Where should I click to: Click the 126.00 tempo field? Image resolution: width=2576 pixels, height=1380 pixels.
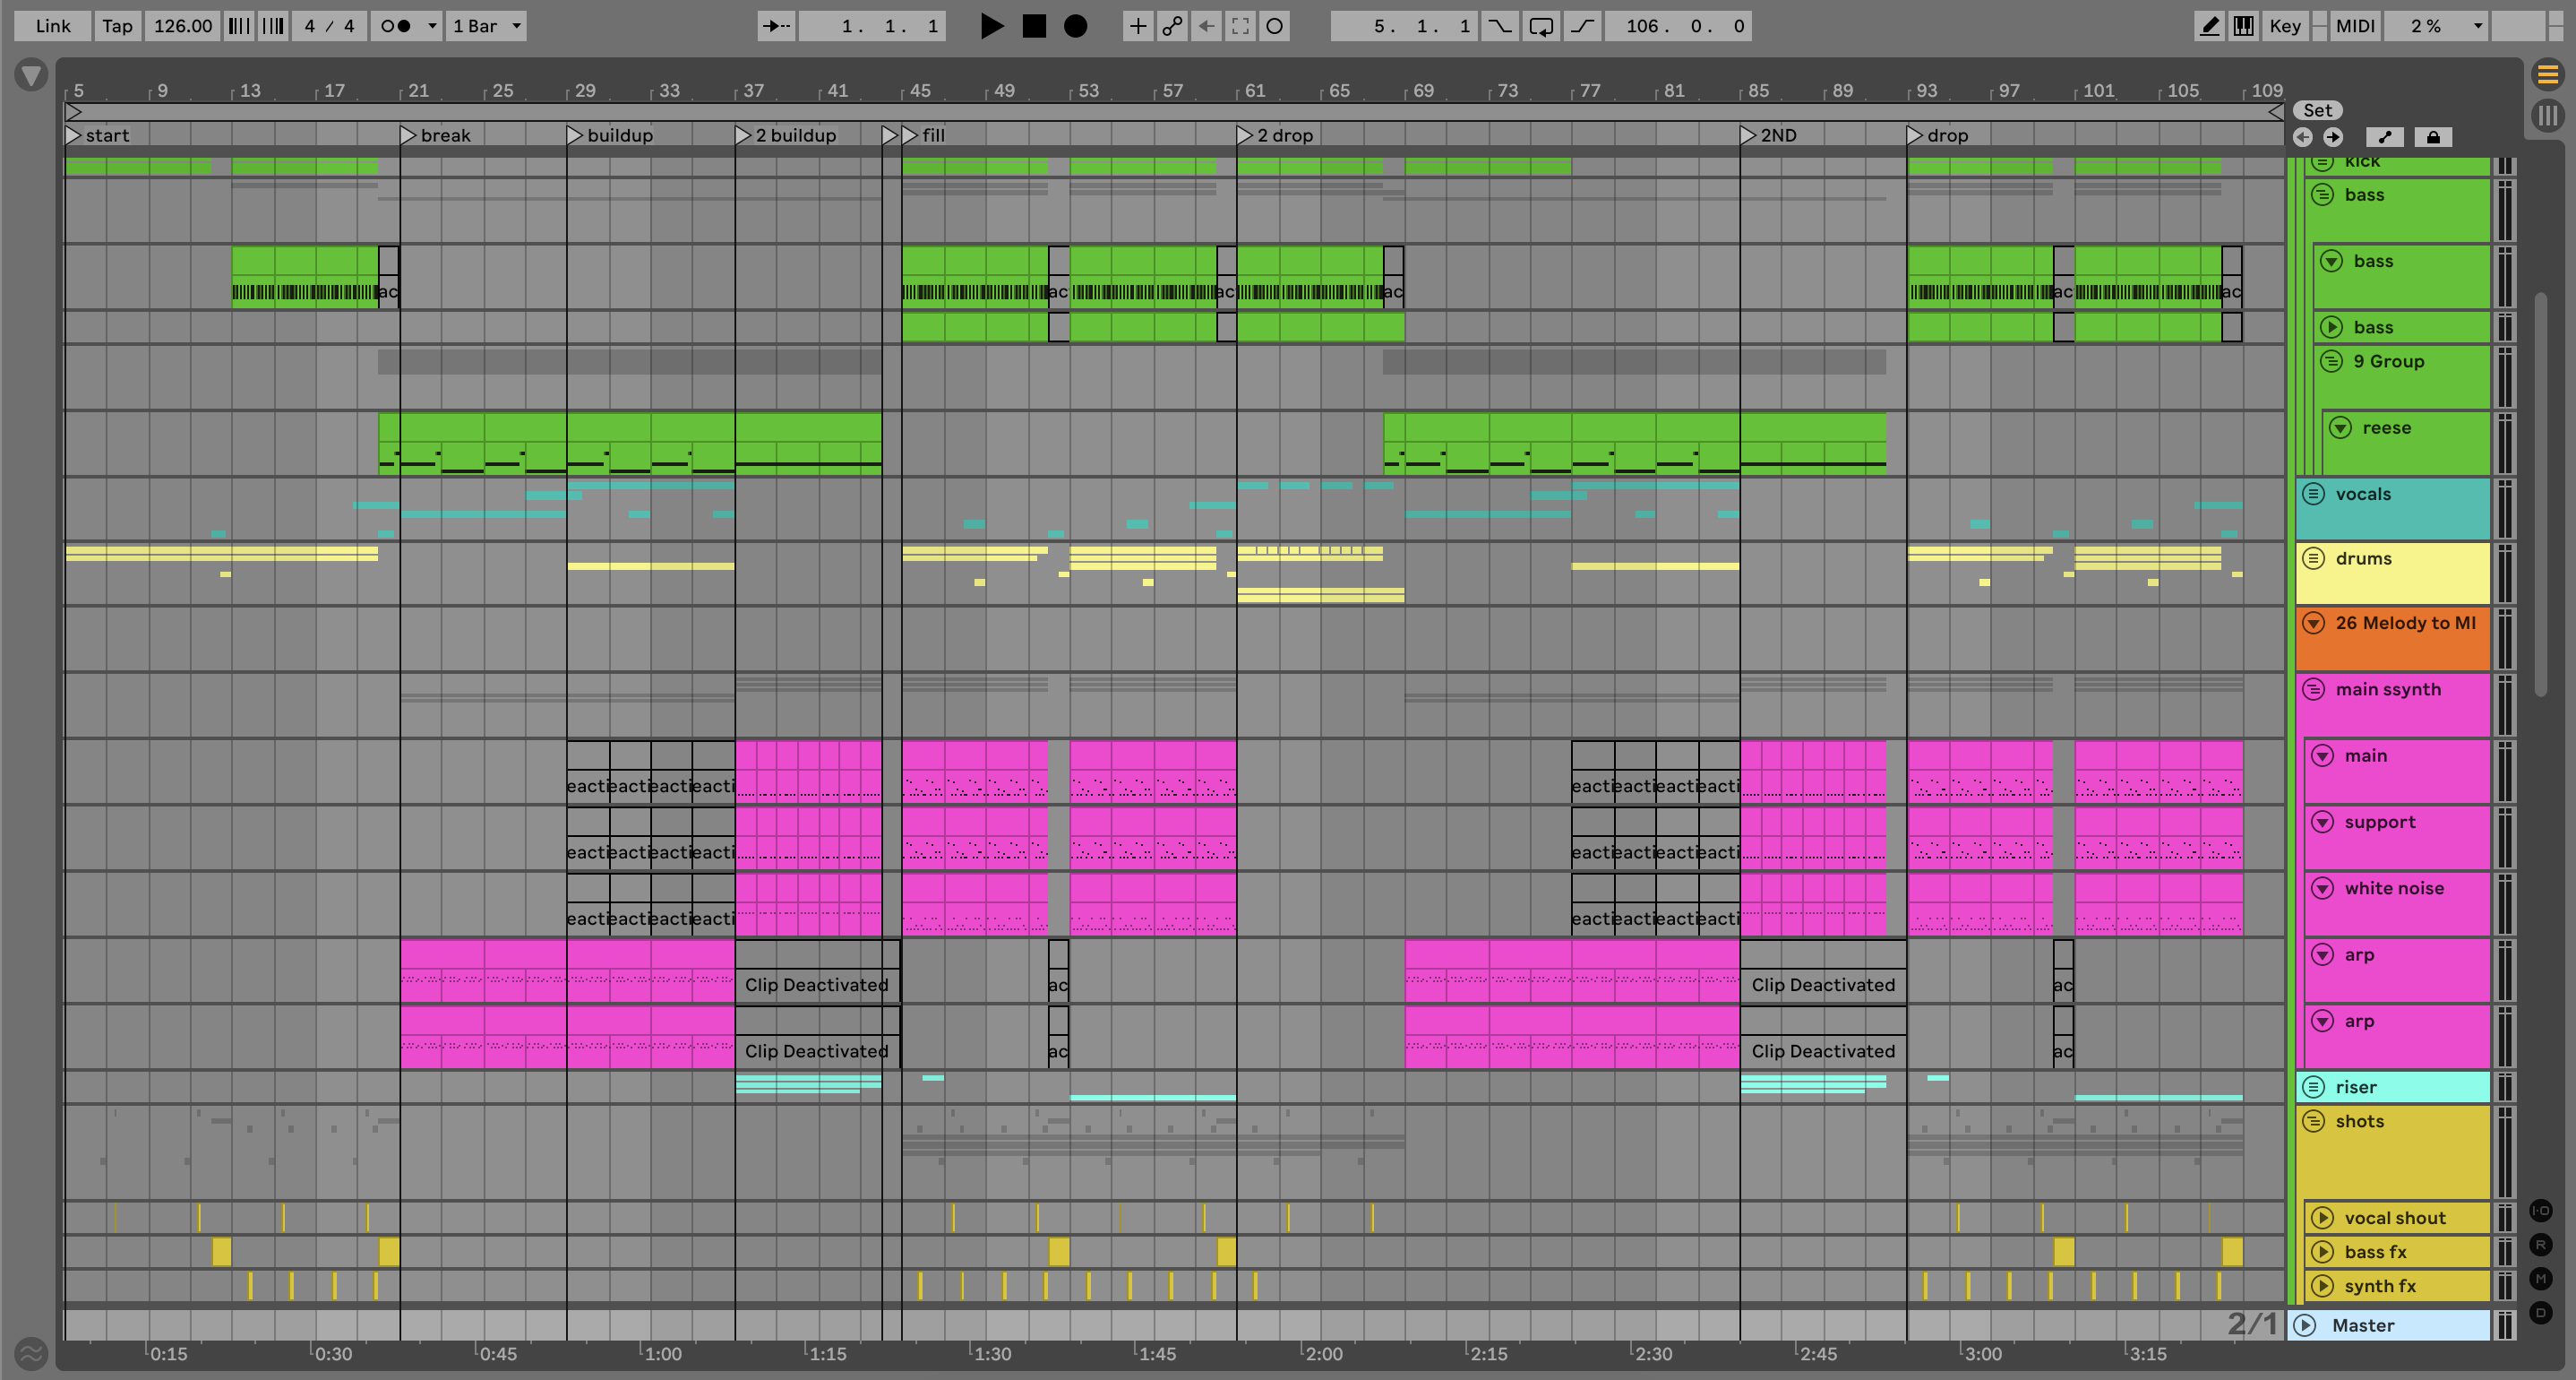click(181, 26)
